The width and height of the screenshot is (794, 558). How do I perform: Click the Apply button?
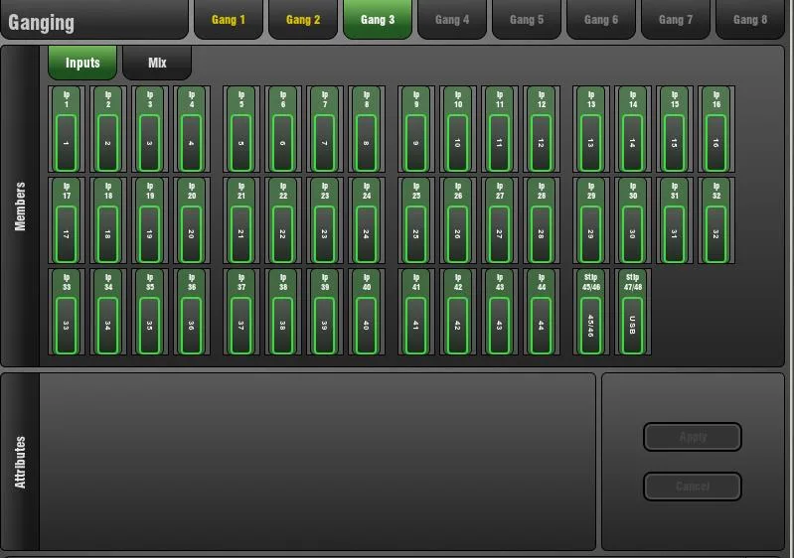coord(693,437)
